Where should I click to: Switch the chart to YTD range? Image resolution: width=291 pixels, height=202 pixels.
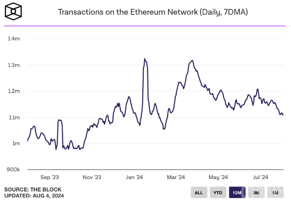click(218, 193)
